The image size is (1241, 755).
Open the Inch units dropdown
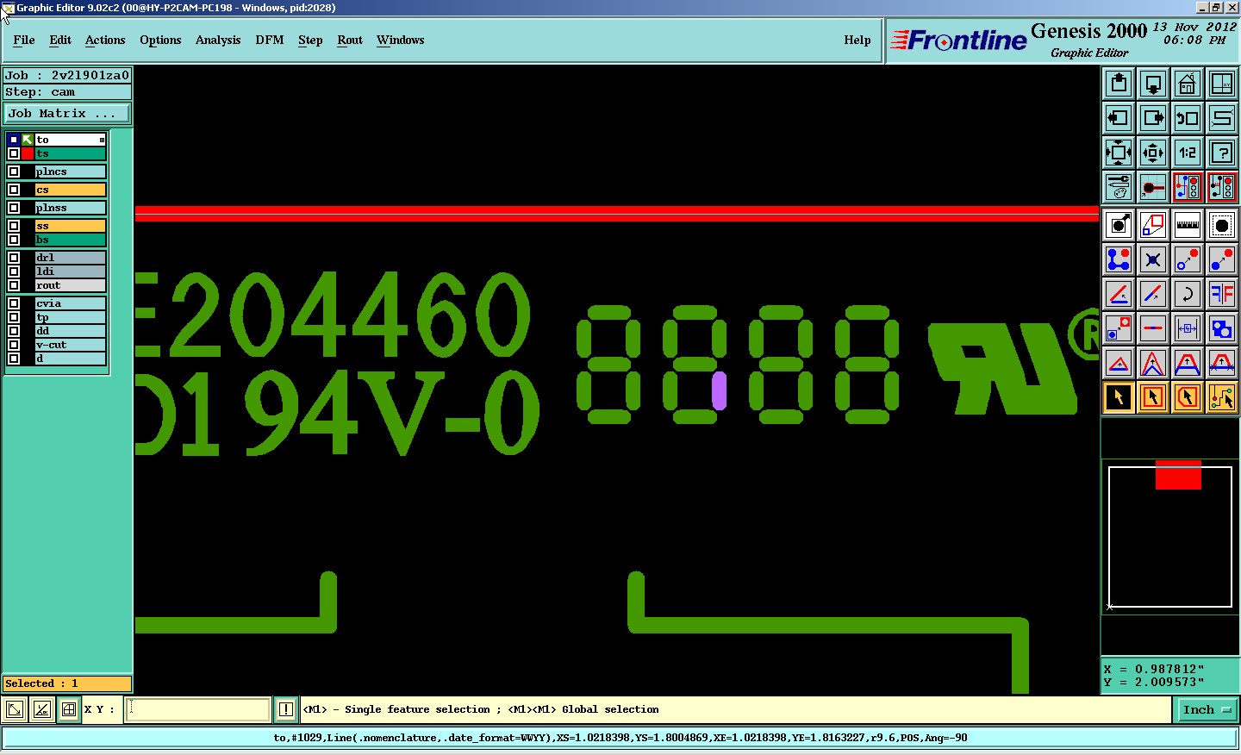tap(1206, 709)
